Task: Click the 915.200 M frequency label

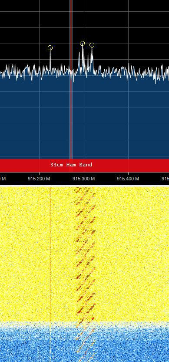Action: point(39,179)
